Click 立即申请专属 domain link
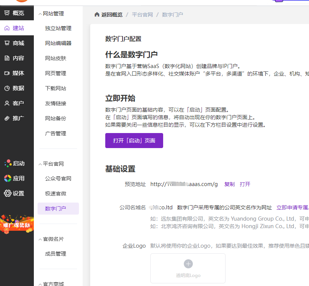309x286 pixels. point(292,207)
